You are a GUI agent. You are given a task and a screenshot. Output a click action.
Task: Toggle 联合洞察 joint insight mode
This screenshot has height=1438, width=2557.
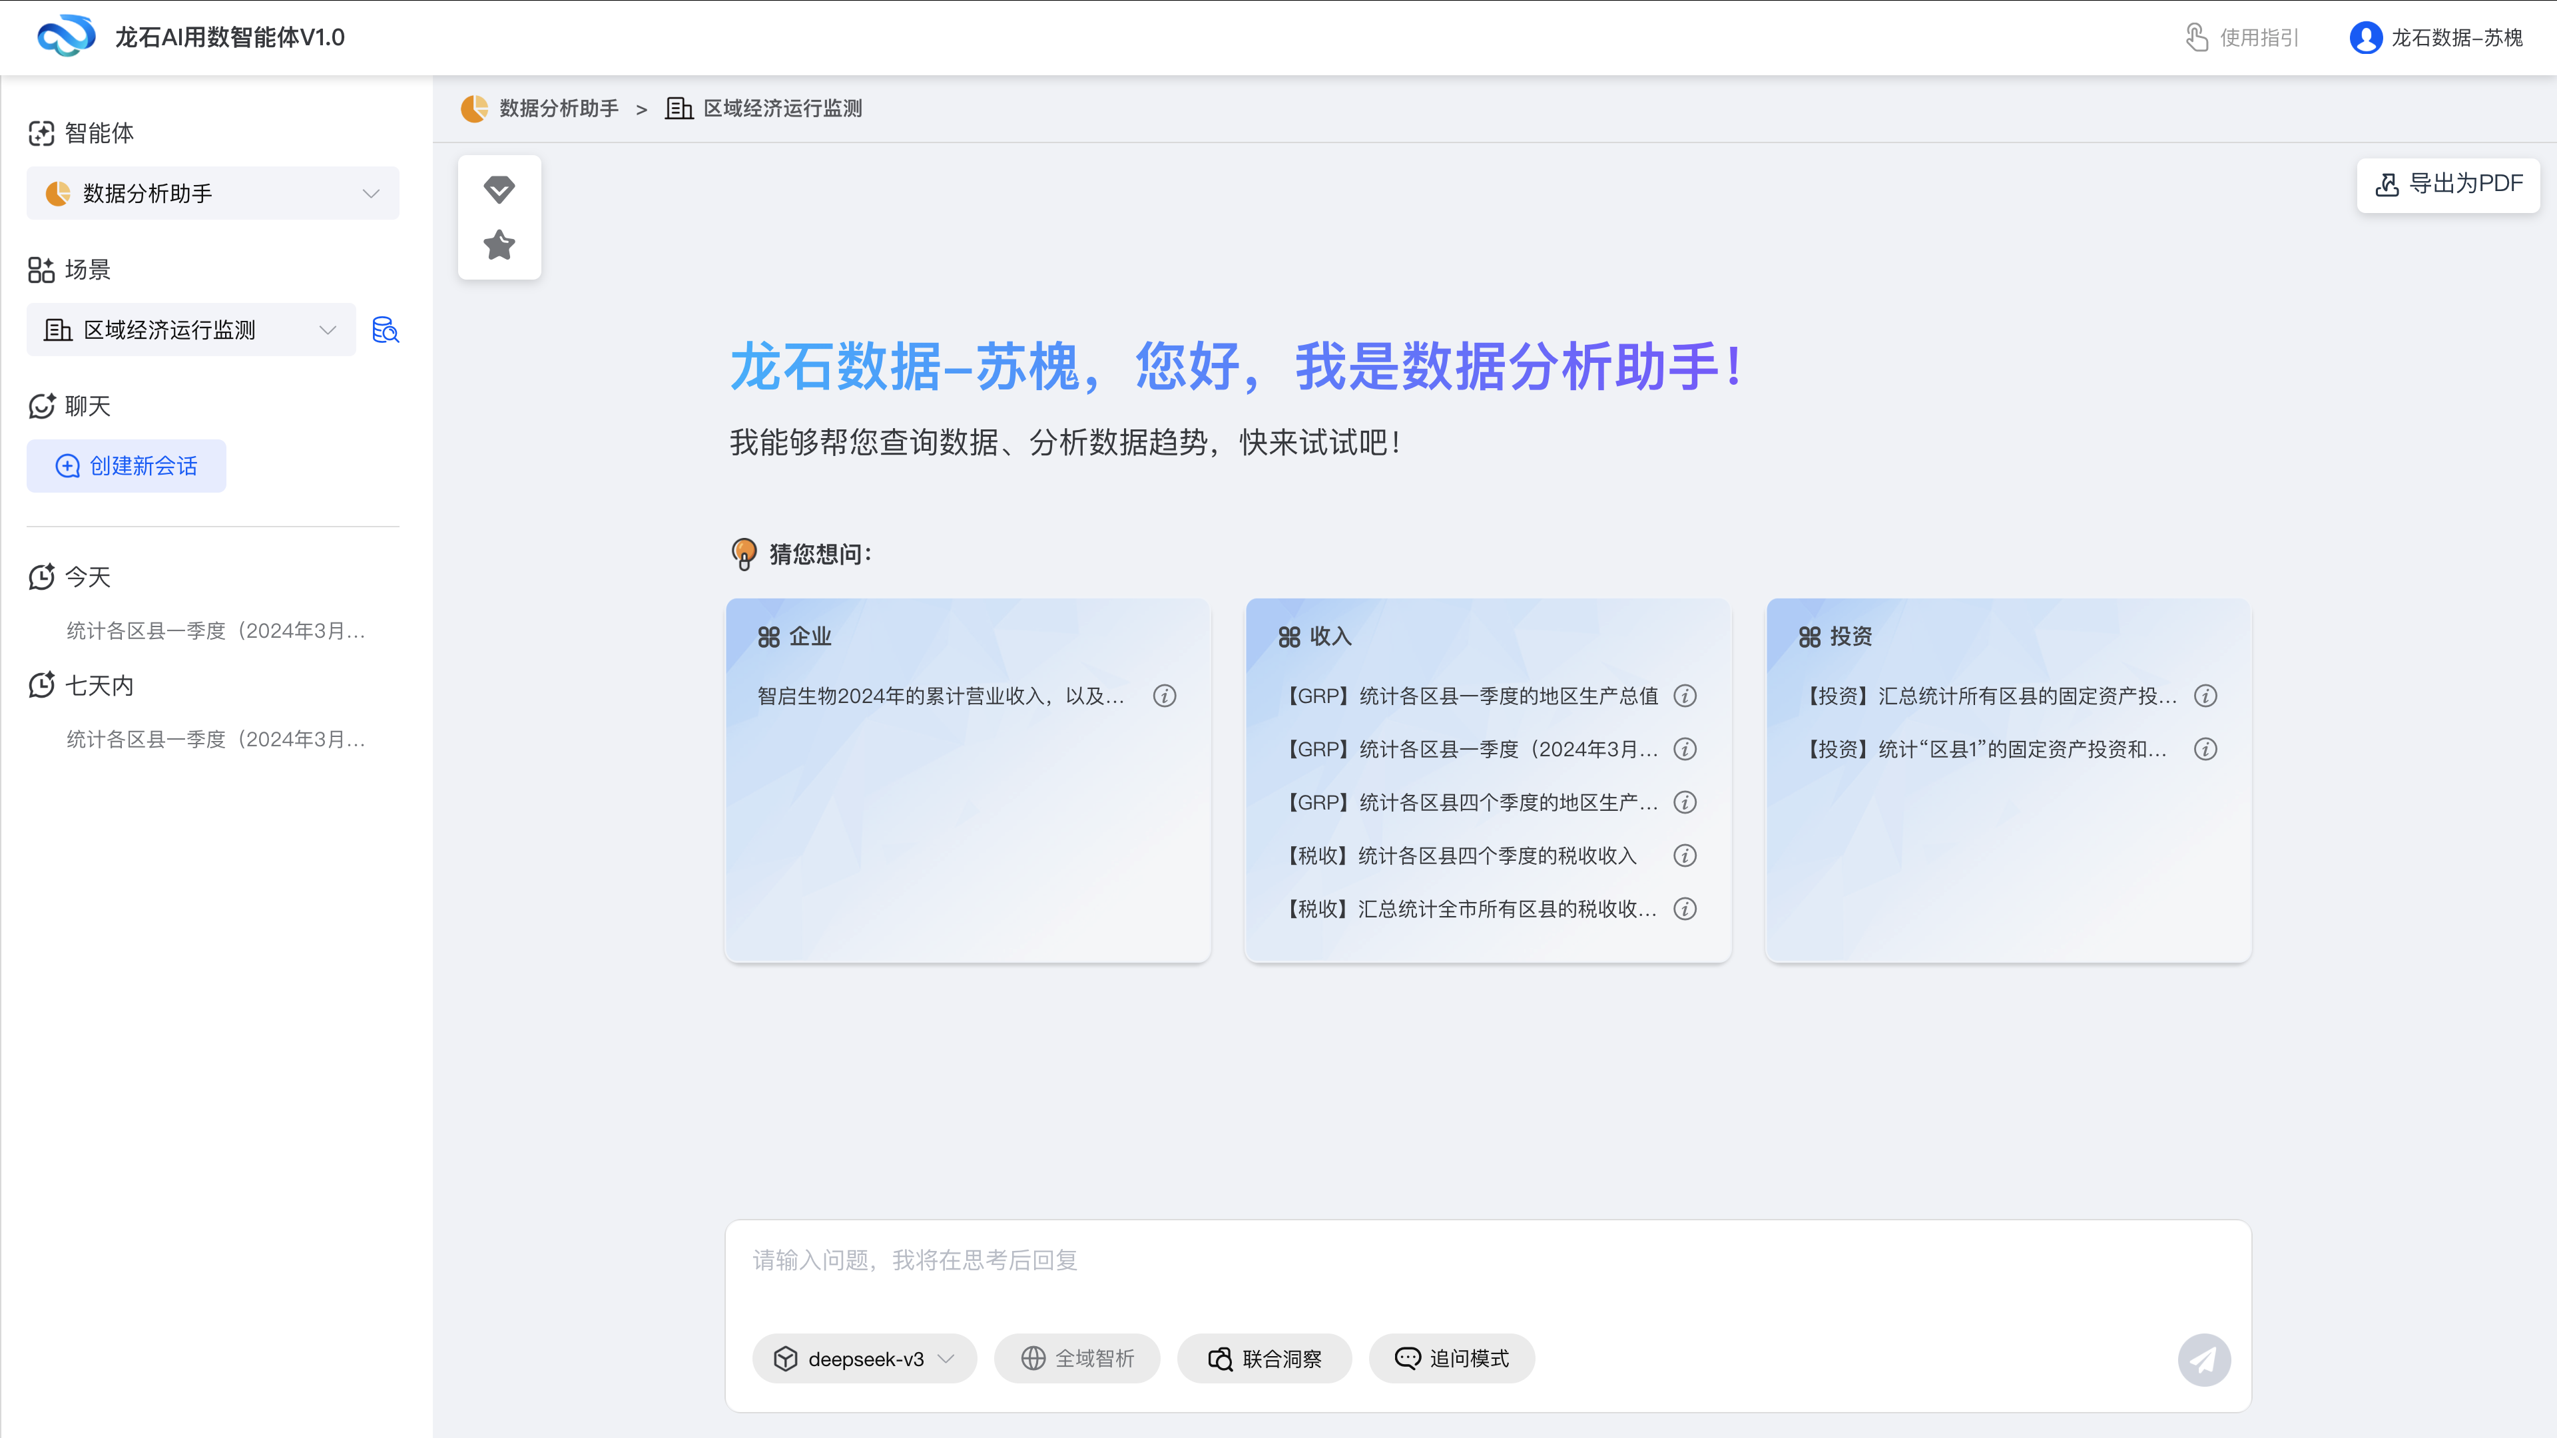click(1265, 1357)
